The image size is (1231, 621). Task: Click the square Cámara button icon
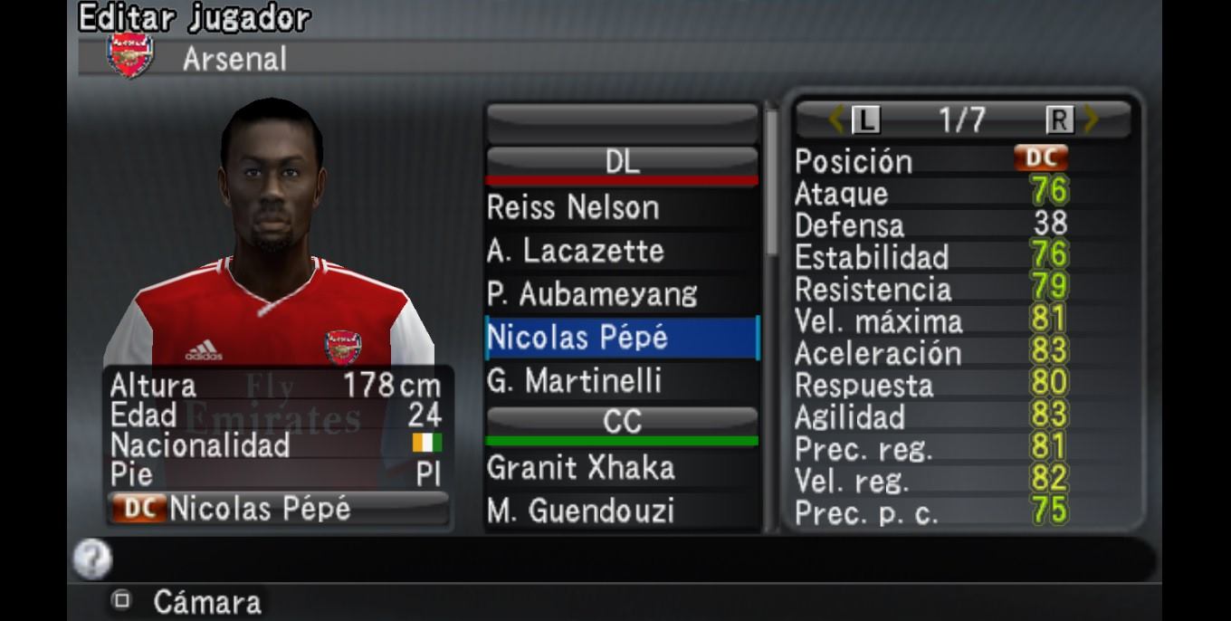pos(120,599)
